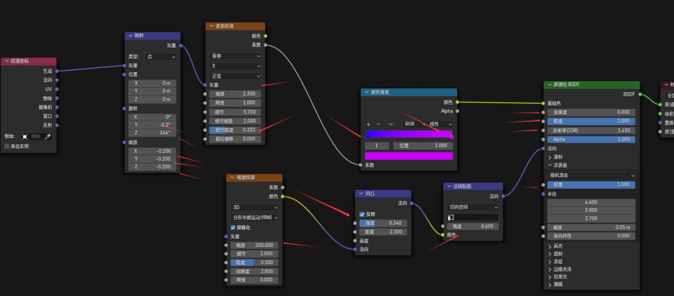Collapse the 映射 node

[131, 36]
